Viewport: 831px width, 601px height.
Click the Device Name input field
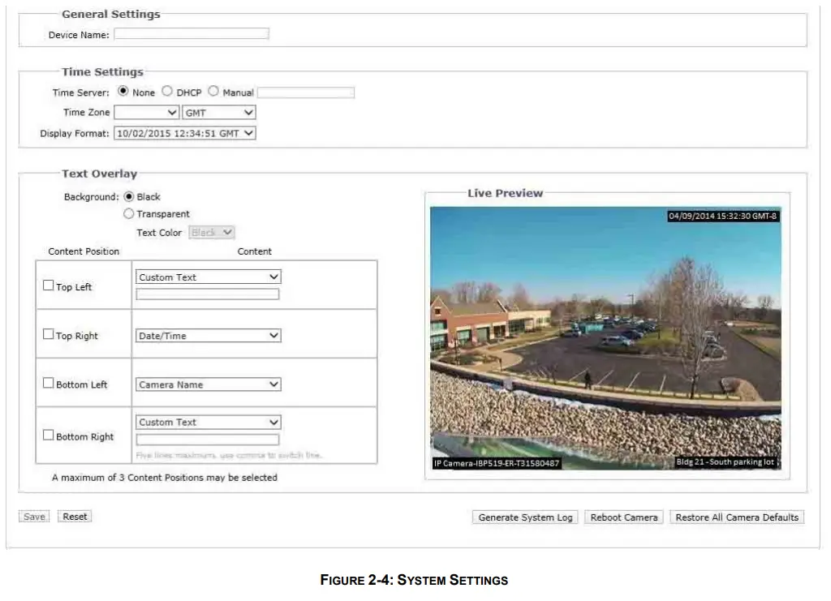(191, 34)
